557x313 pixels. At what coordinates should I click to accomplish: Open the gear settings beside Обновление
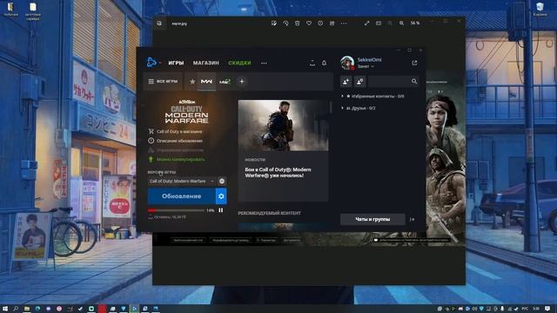click(x=221, y=196)
